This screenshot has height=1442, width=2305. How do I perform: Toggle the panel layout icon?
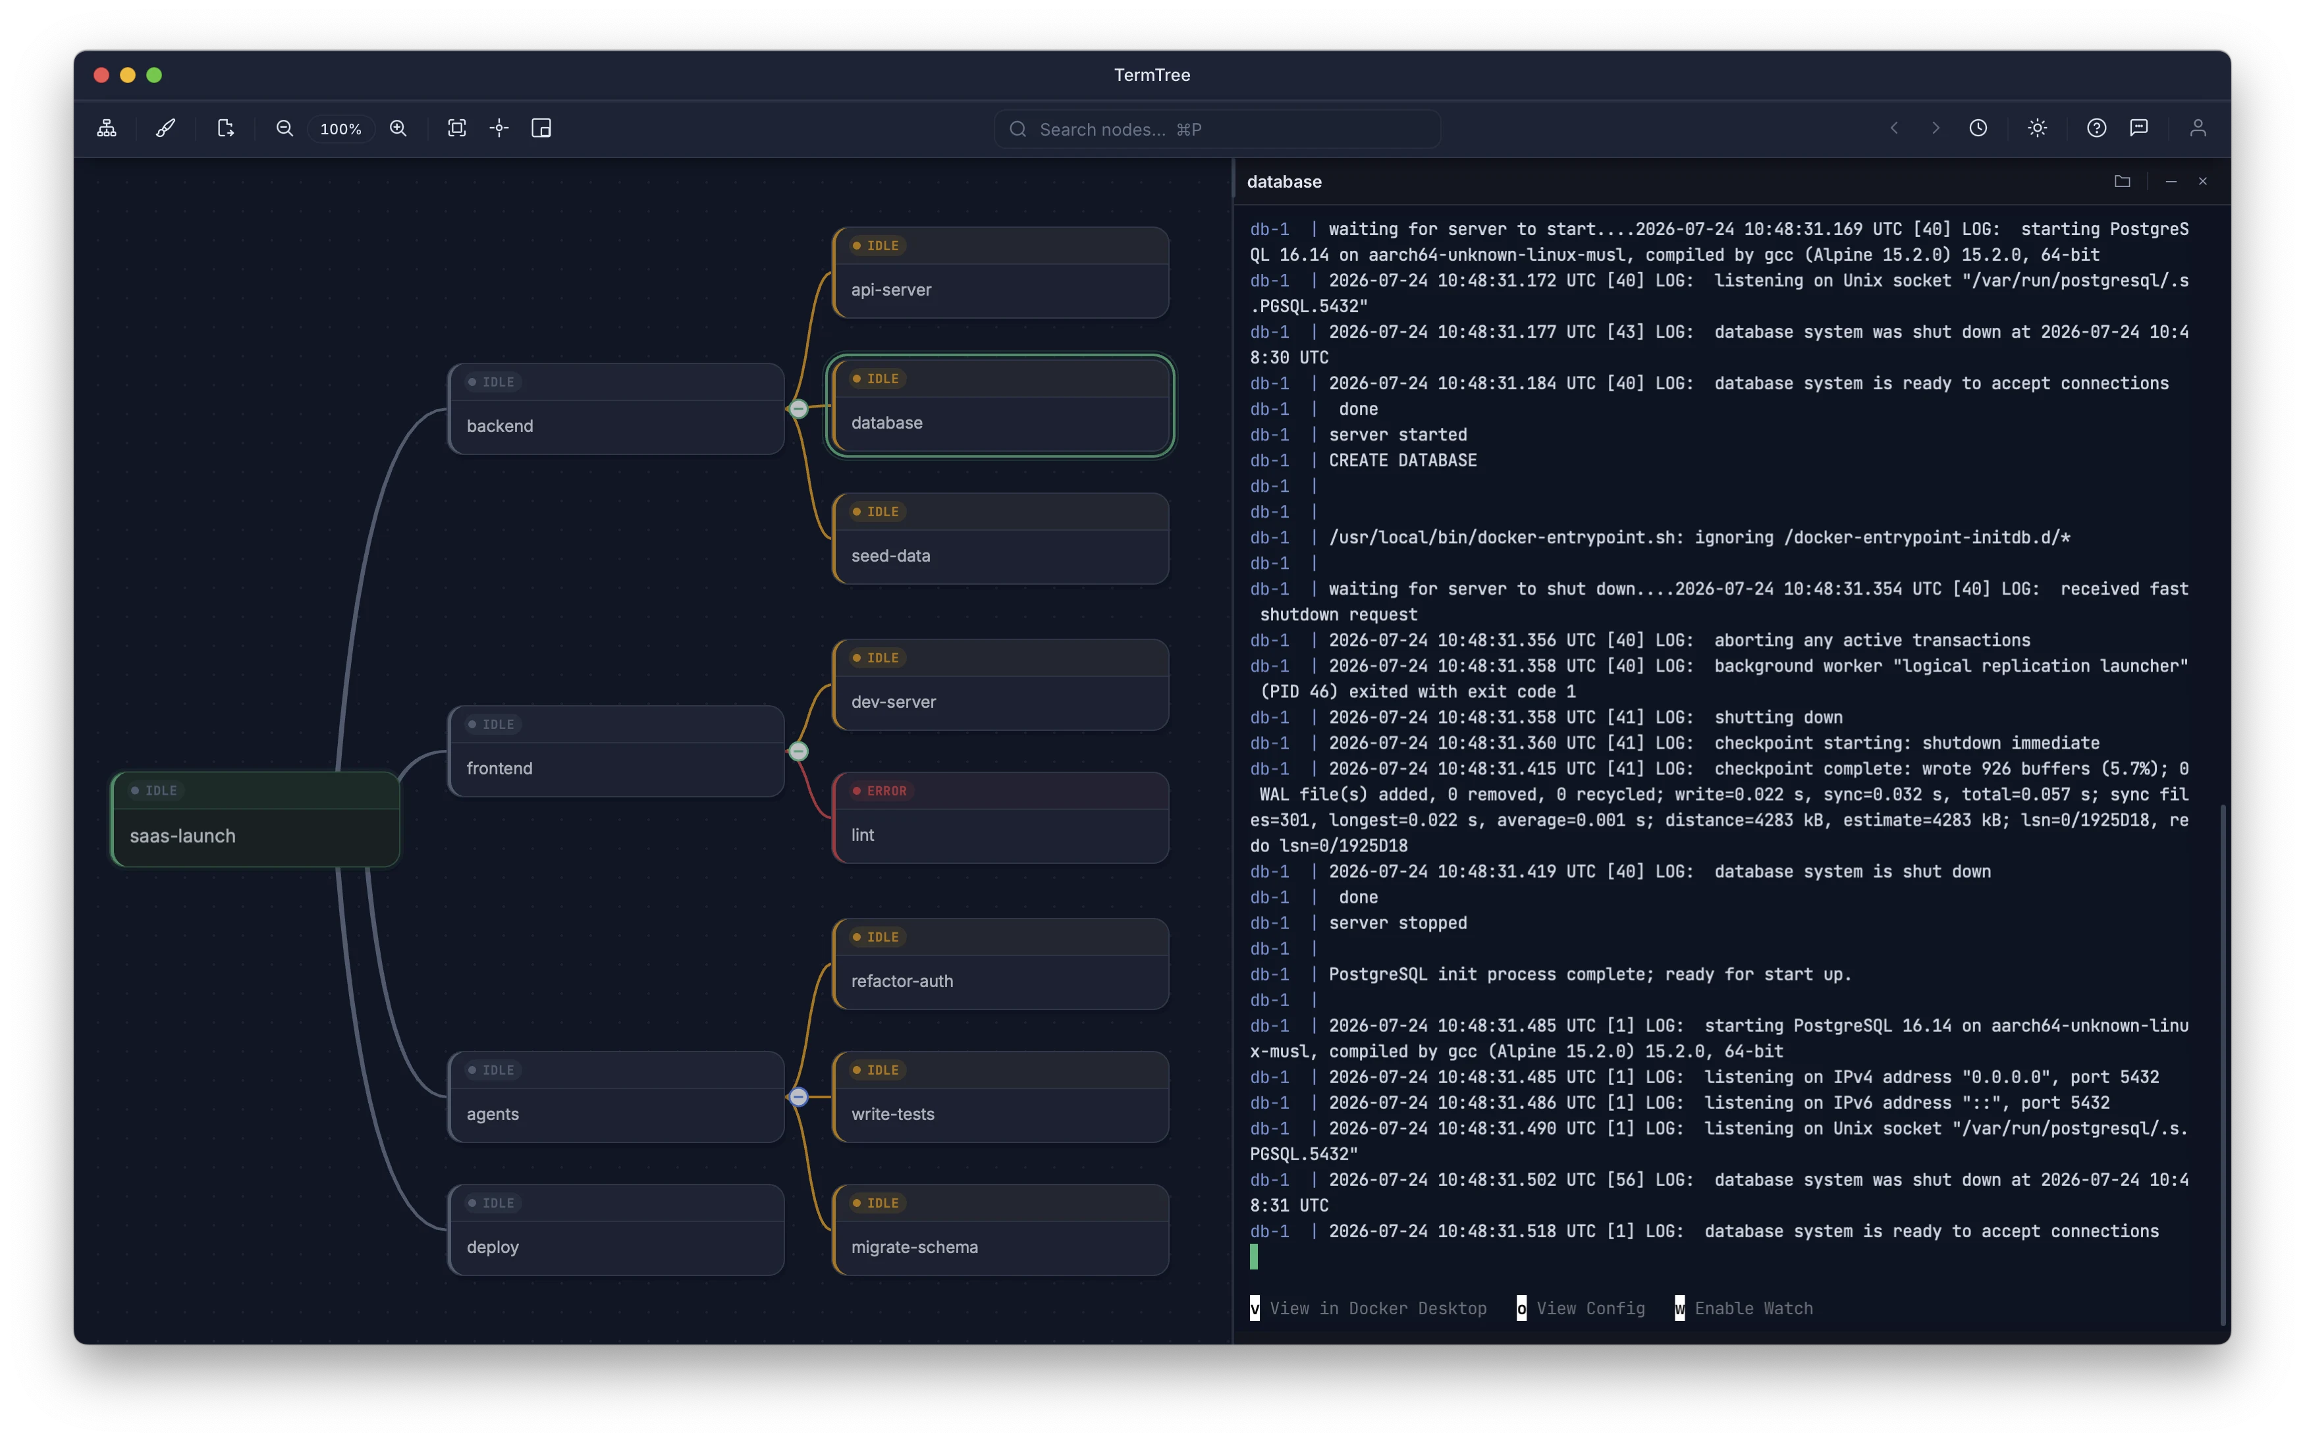542,129
